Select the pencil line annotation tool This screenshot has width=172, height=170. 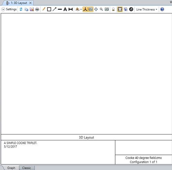point(44,9)
